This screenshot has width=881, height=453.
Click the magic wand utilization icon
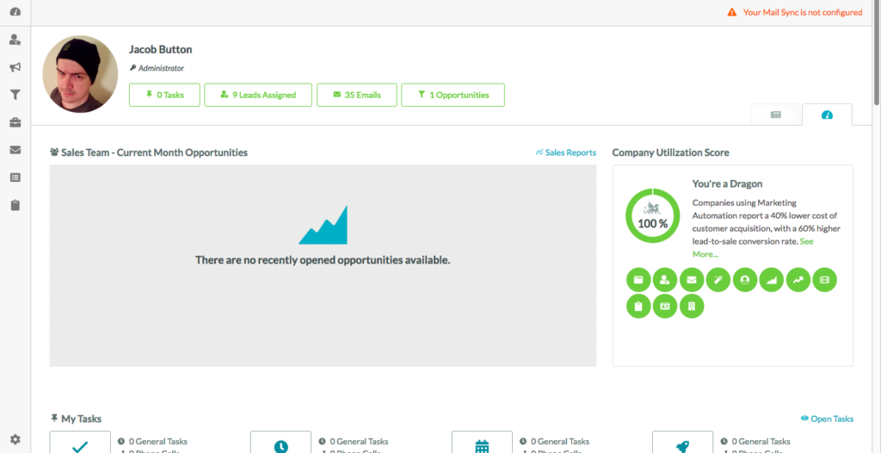718,279
